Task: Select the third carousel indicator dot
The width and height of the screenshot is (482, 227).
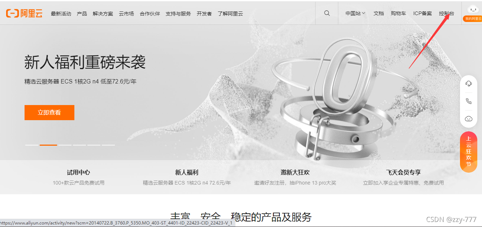Action: [x=65, y=145]
